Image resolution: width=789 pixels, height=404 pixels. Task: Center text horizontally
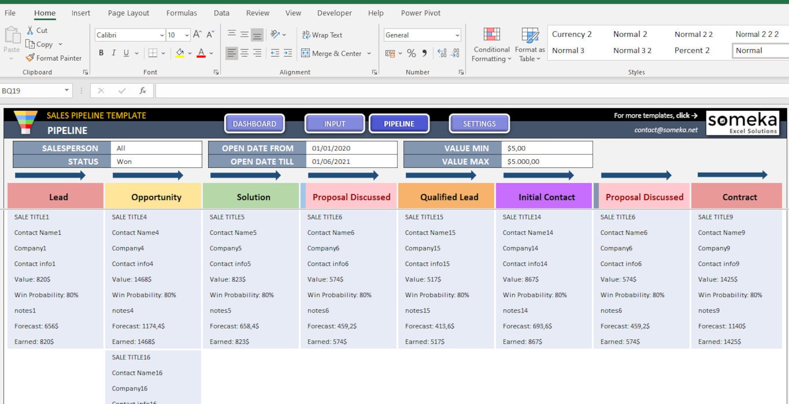(x=244, y=53)
